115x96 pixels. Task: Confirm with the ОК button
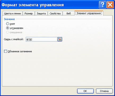(85, 91)
